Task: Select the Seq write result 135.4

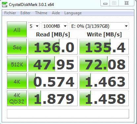Action: tap(104, 47)
